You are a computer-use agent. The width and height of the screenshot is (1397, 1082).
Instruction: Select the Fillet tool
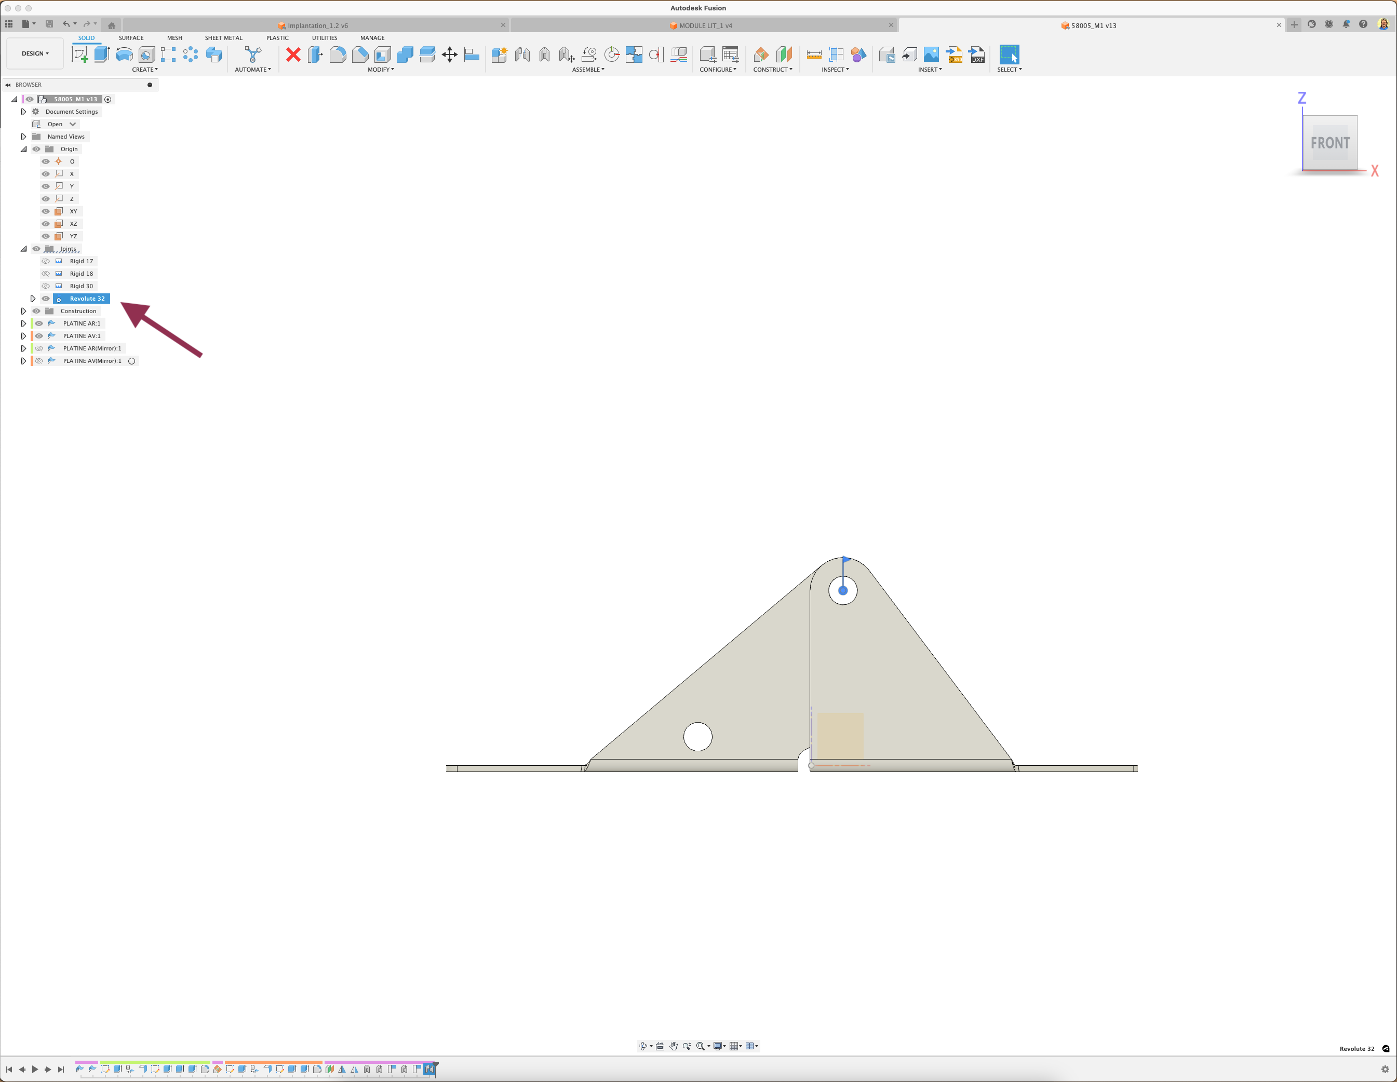(x=338, y=55)
